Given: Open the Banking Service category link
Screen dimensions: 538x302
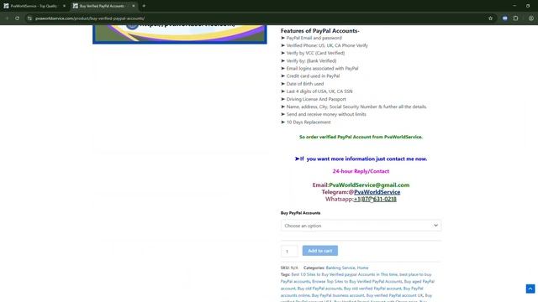Looking at the screenshot, I should [x=340, y=268].
